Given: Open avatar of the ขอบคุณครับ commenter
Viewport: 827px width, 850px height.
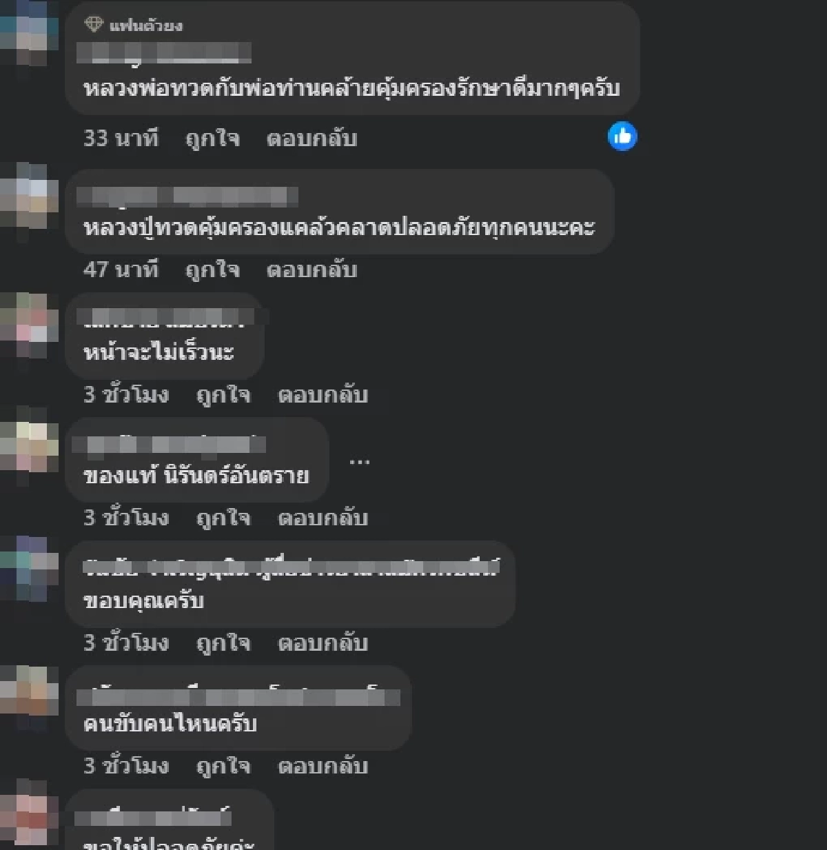Looking at the screenshot, I should tap(28, 569).
